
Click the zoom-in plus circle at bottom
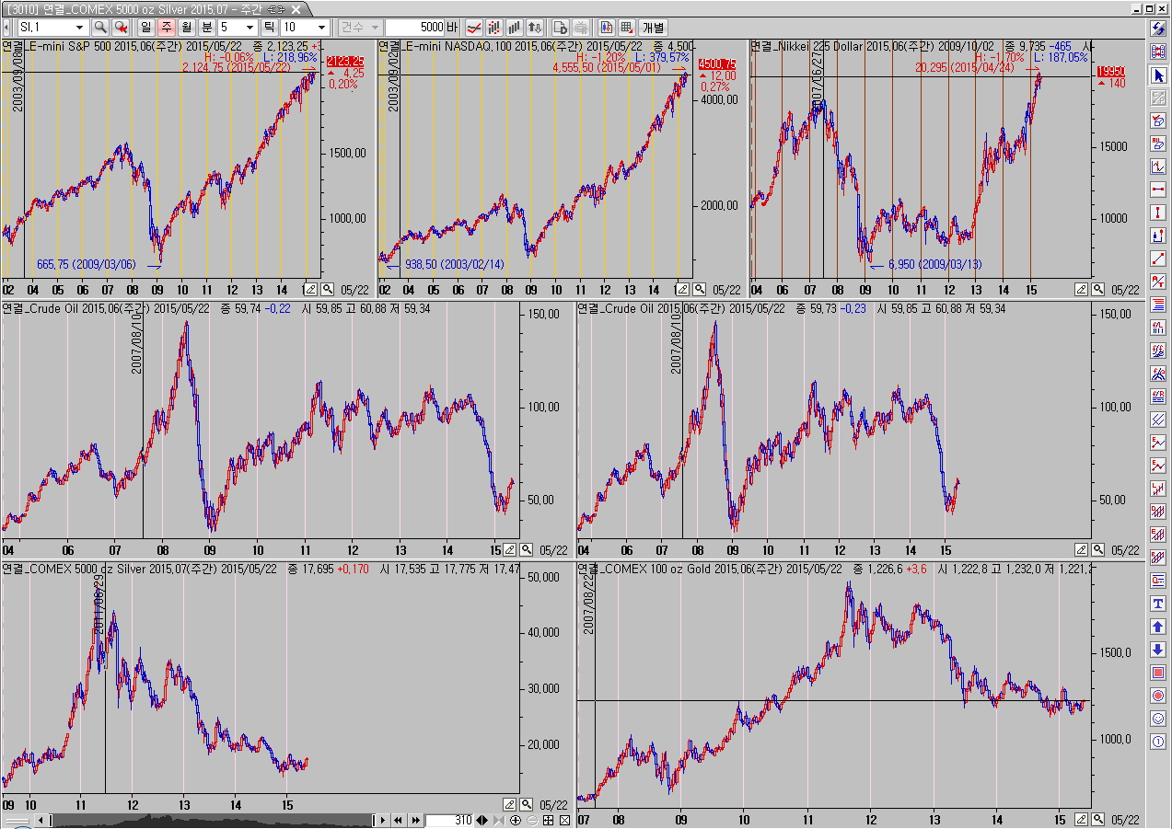point(516,820)
